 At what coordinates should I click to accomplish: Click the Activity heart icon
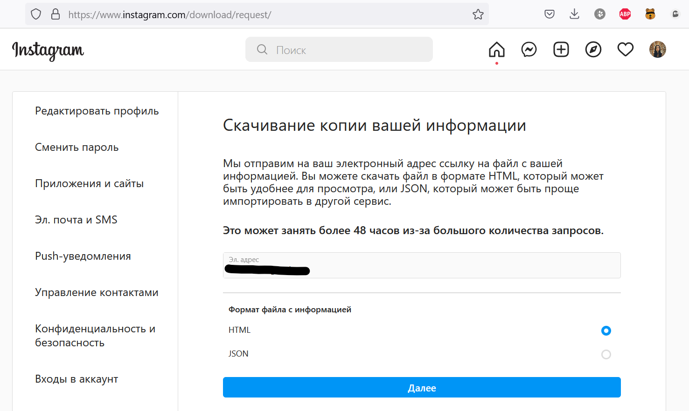click(x=625, y=49)
